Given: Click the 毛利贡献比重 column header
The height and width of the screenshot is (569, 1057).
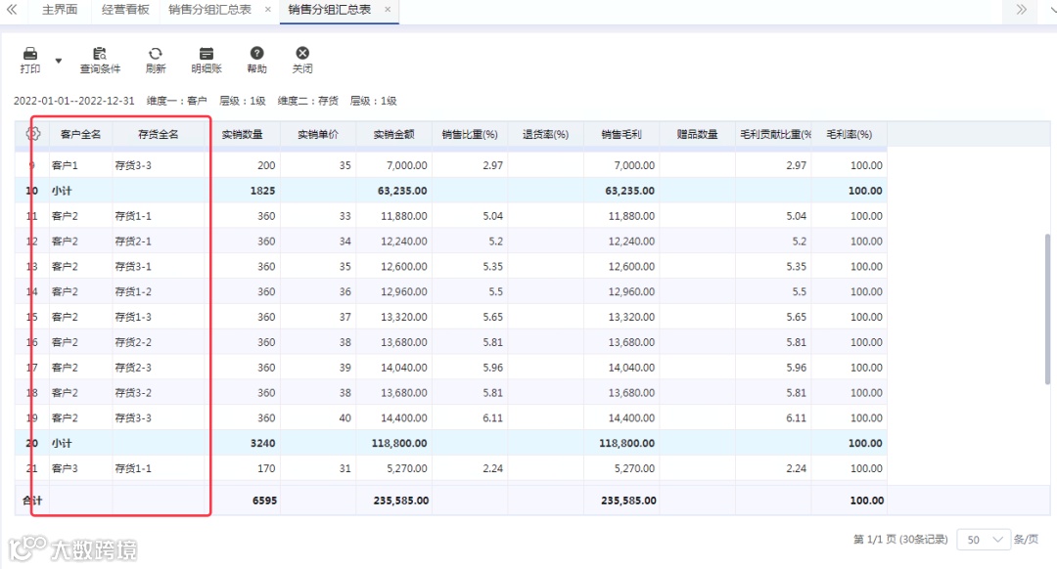Looking at the screenshot, I should point(775,134).
